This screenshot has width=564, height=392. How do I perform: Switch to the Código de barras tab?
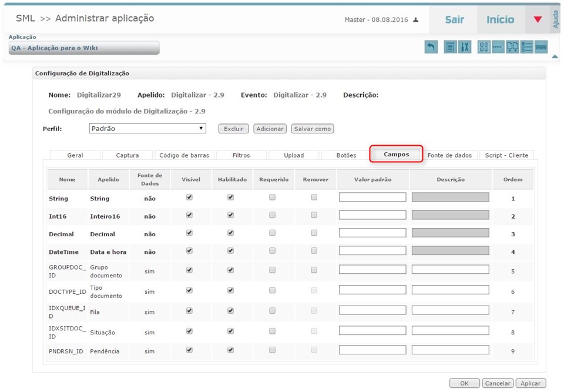[x=184, y=155]
